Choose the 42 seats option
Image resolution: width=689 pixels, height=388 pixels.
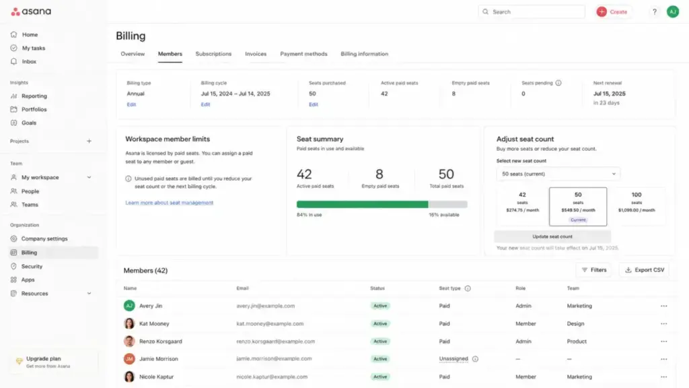pyautogui.click(x=522, y=206)
